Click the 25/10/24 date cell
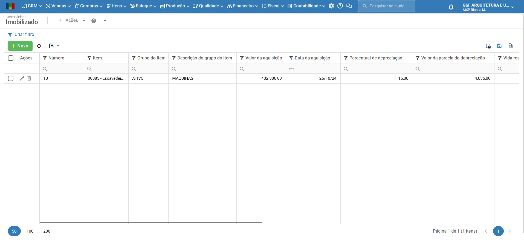 [313, 78]
